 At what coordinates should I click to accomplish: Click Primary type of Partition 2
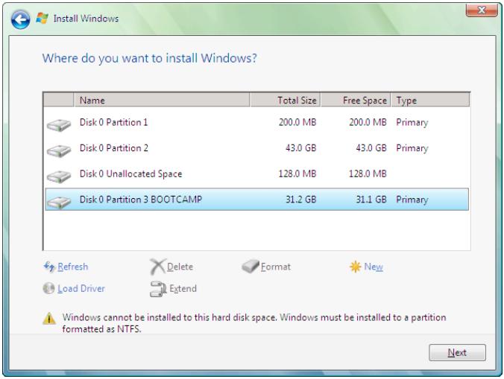[x=412, y=148]
